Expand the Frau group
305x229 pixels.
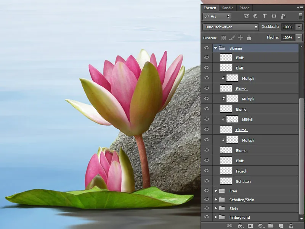[x=215, y=191]
